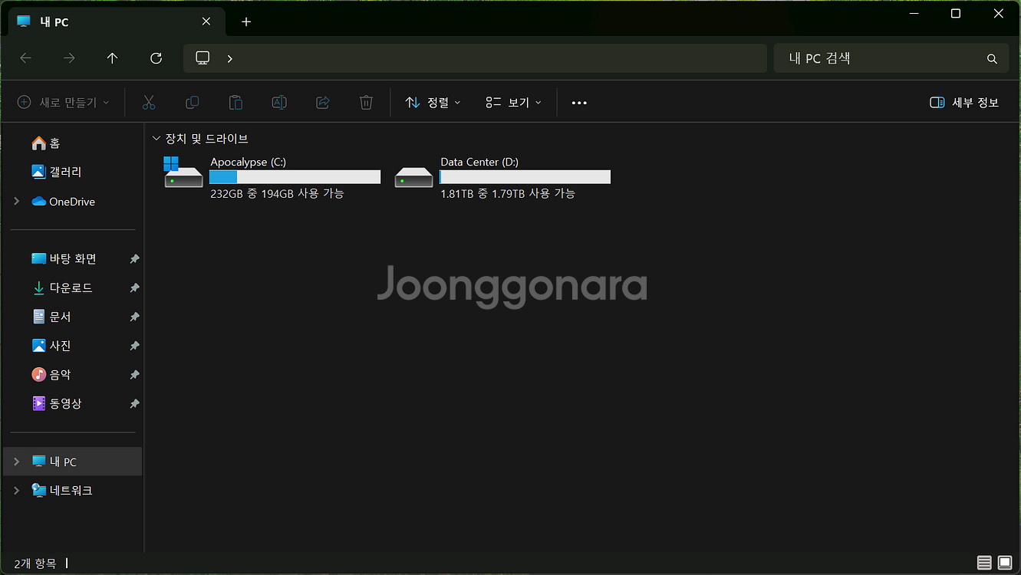Click the C: drive usage bar
This screenshot has height=575, width=1021.
pos(295,177)
